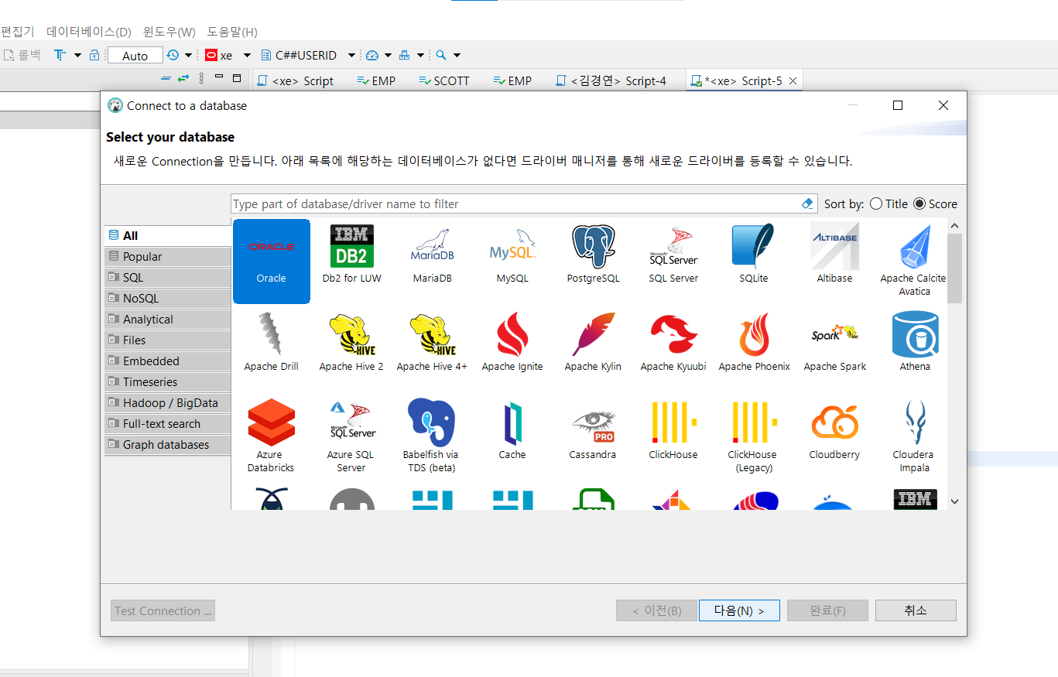The width and height of the screenshot is (1058, 677).
Task: Choose the Cache database driver
Action: [512, 431]
